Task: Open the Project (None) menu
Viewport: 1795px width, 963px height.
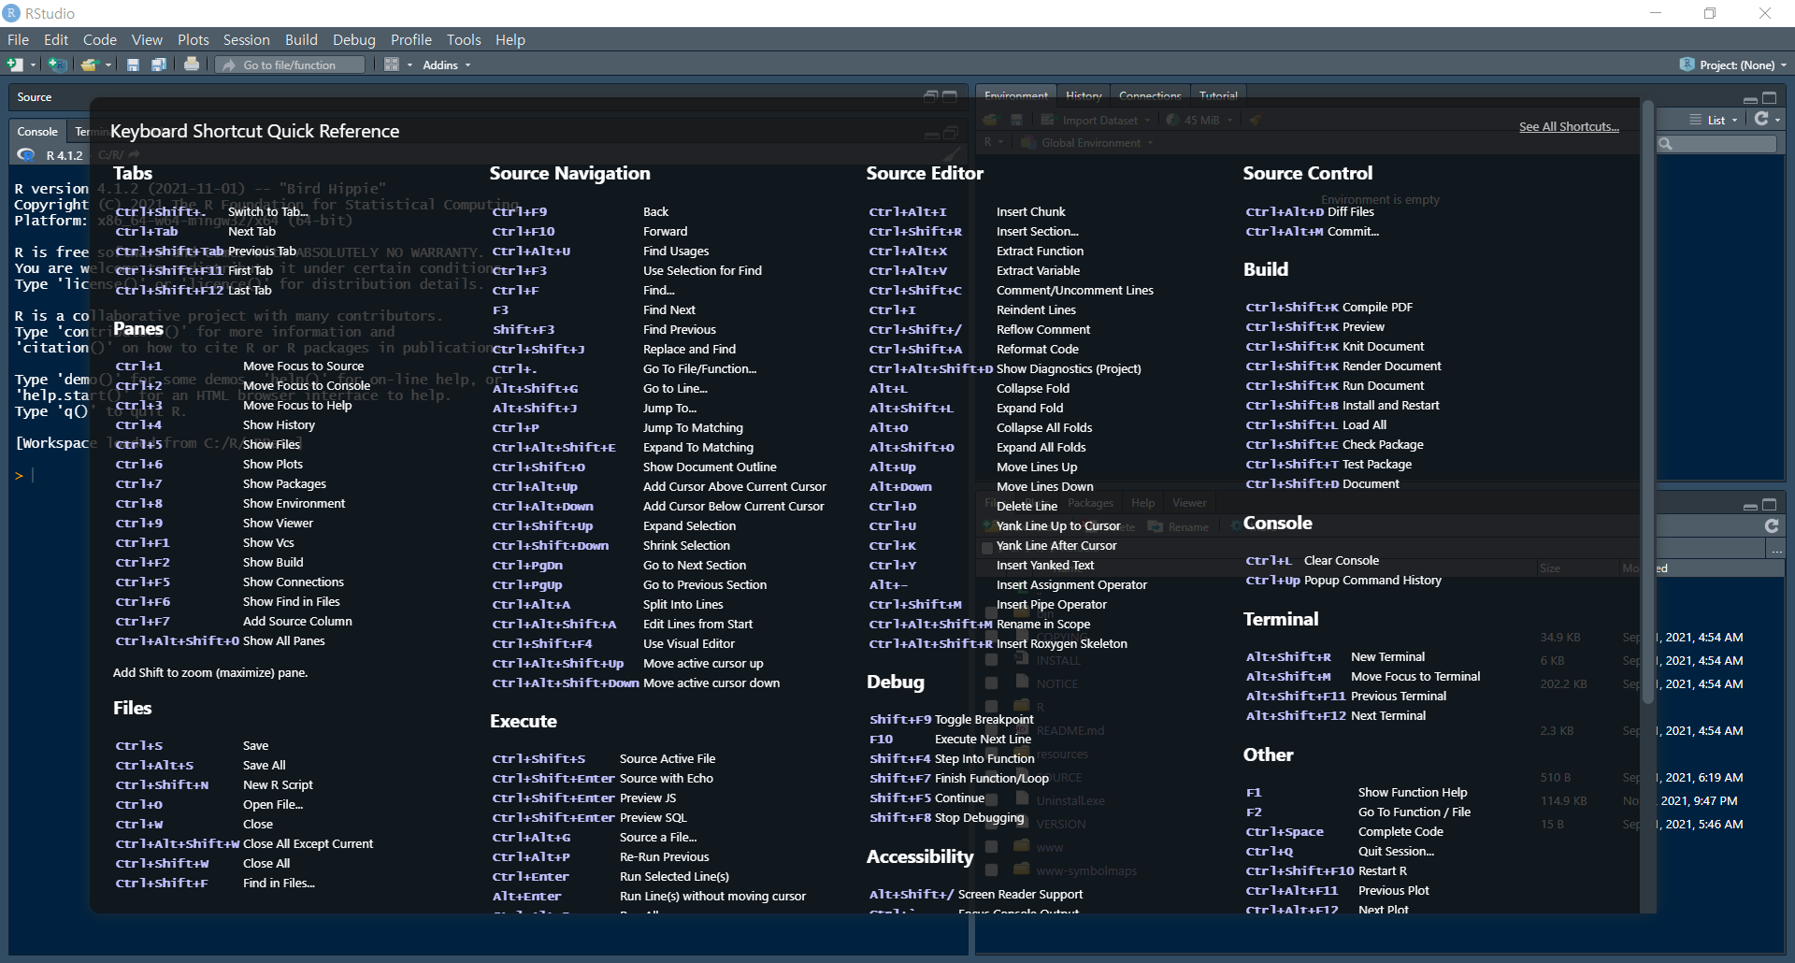Action: pyautogui.click(x=1733, y=65)
